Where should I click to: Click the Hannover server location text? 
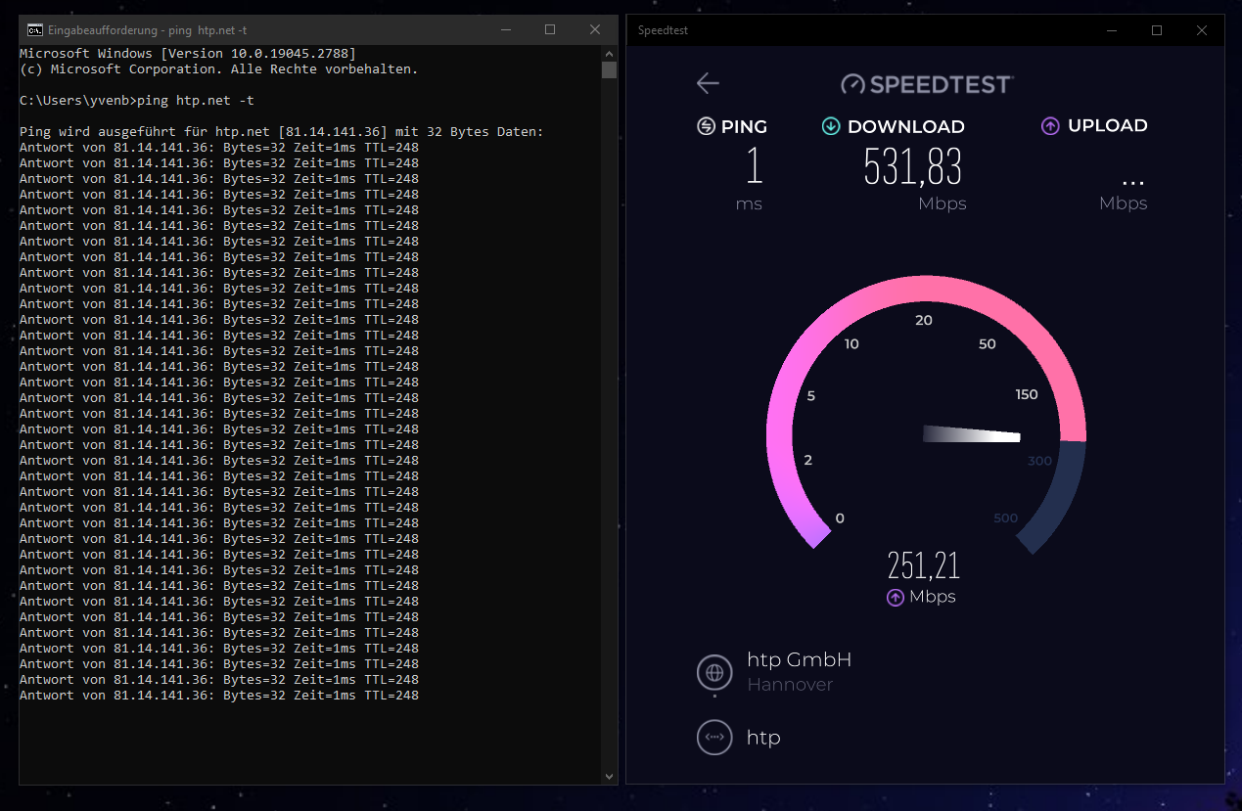pos(790,685)
